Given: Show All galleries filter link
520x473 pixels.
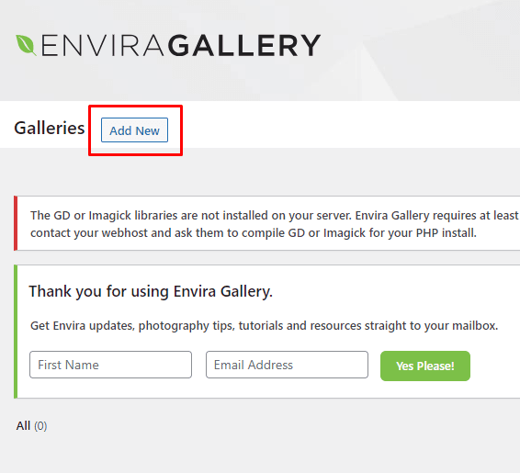Looking at the screenshot, I should click(23, 425).
